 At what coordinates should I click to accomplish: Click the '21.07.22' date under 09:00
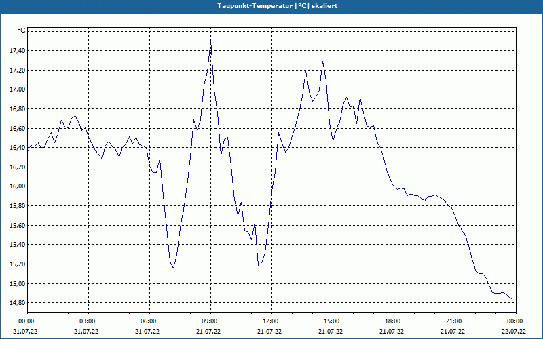(208, 331)
